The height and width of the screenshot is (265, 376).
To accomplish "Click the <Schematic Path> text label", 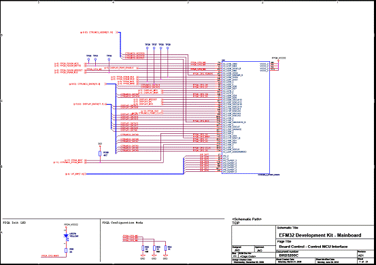I will pyautogui.click(x=247, y=219).
